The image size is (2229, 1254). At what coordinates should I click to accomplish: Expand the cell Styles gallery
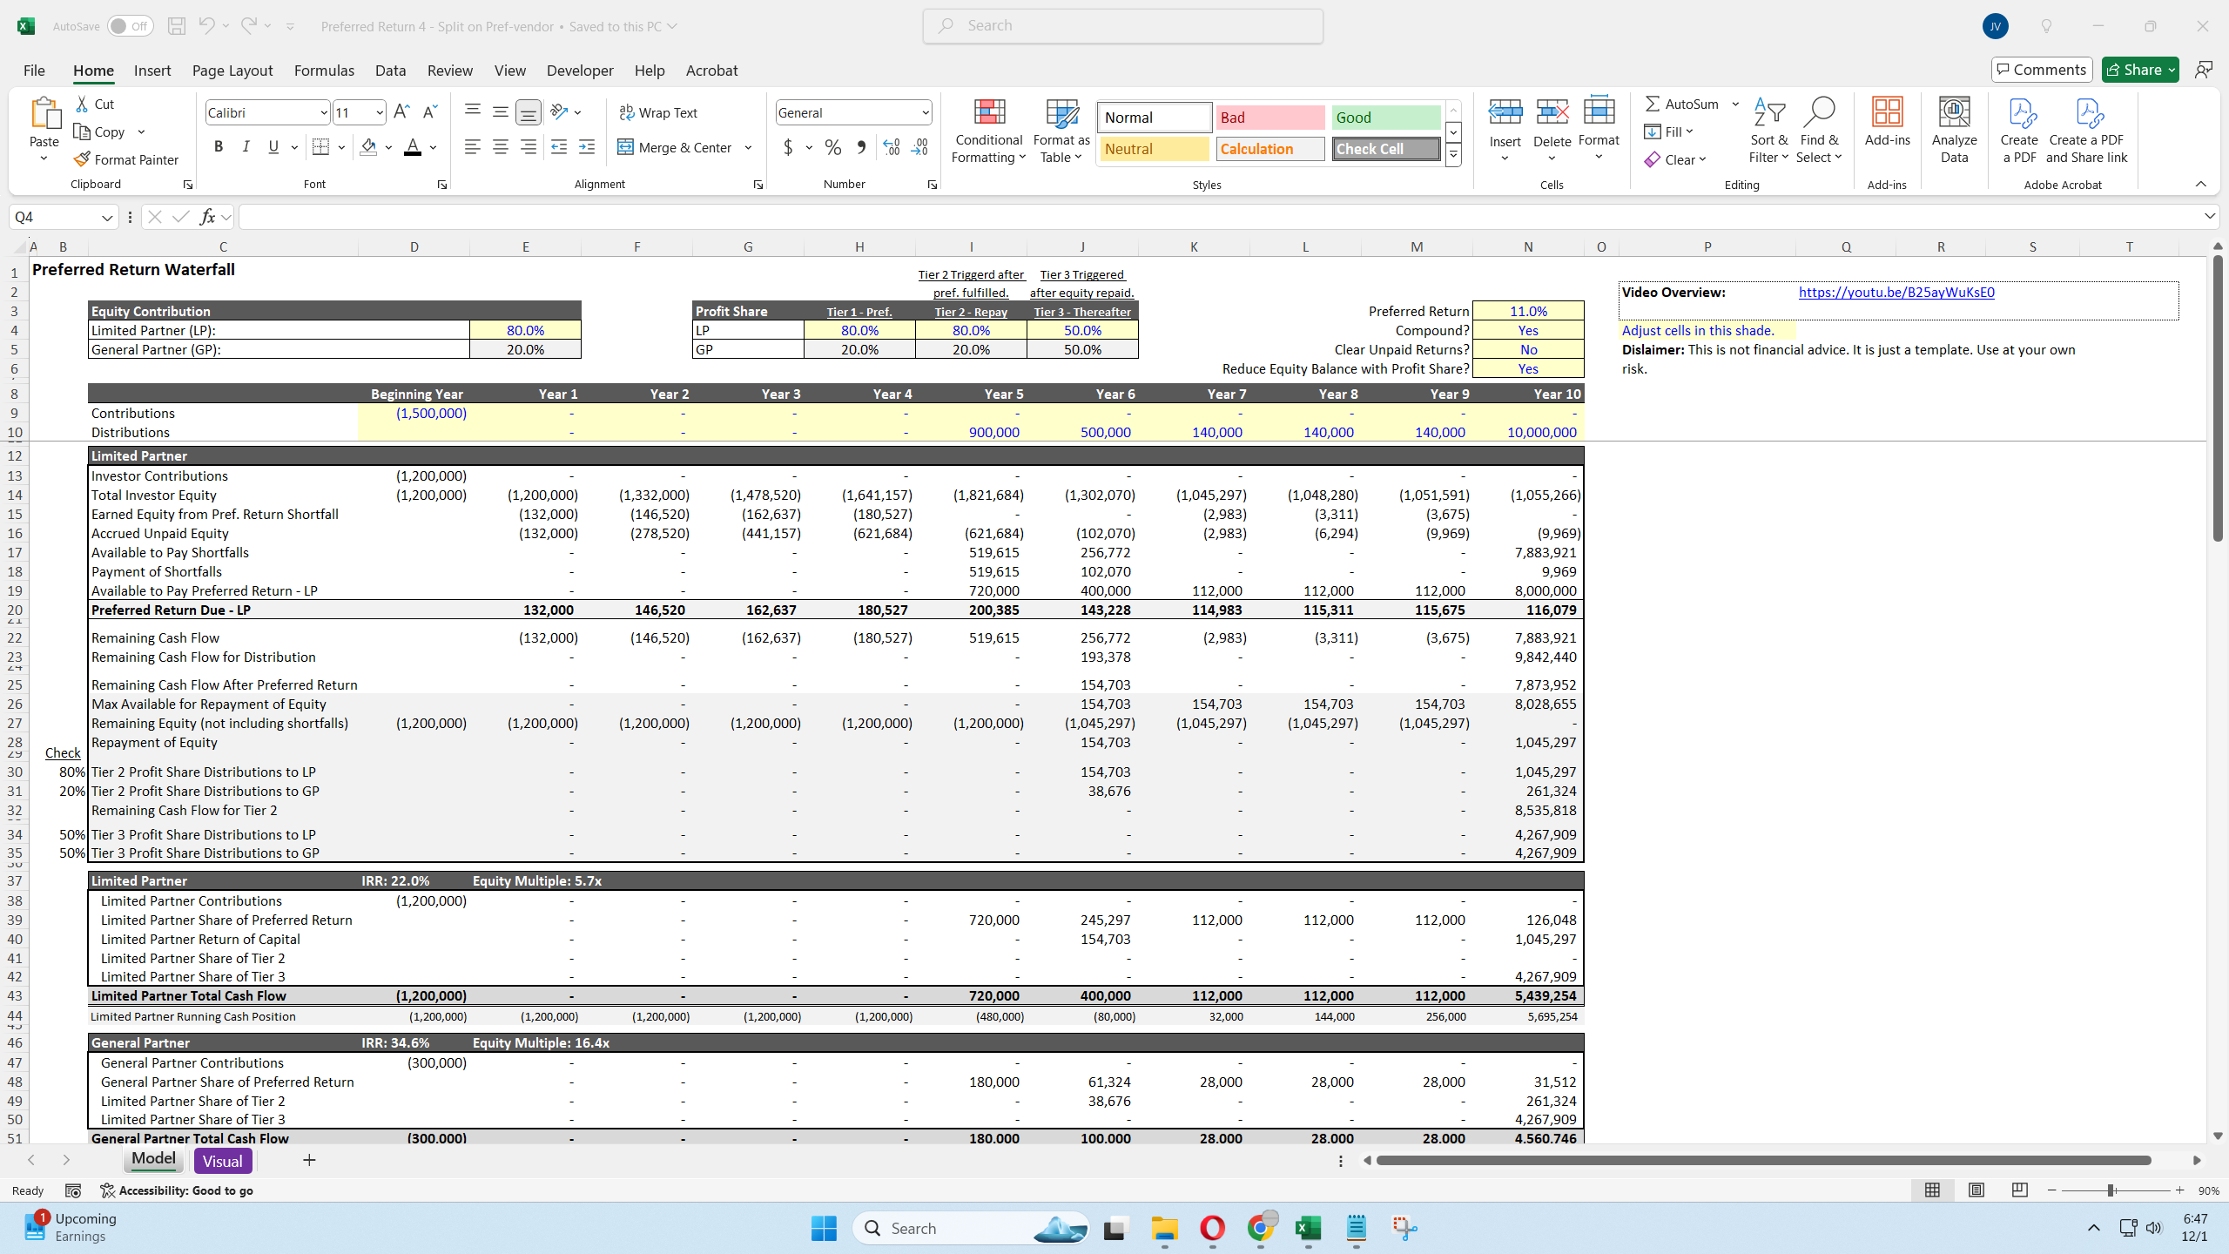(x=1453, y=156)
